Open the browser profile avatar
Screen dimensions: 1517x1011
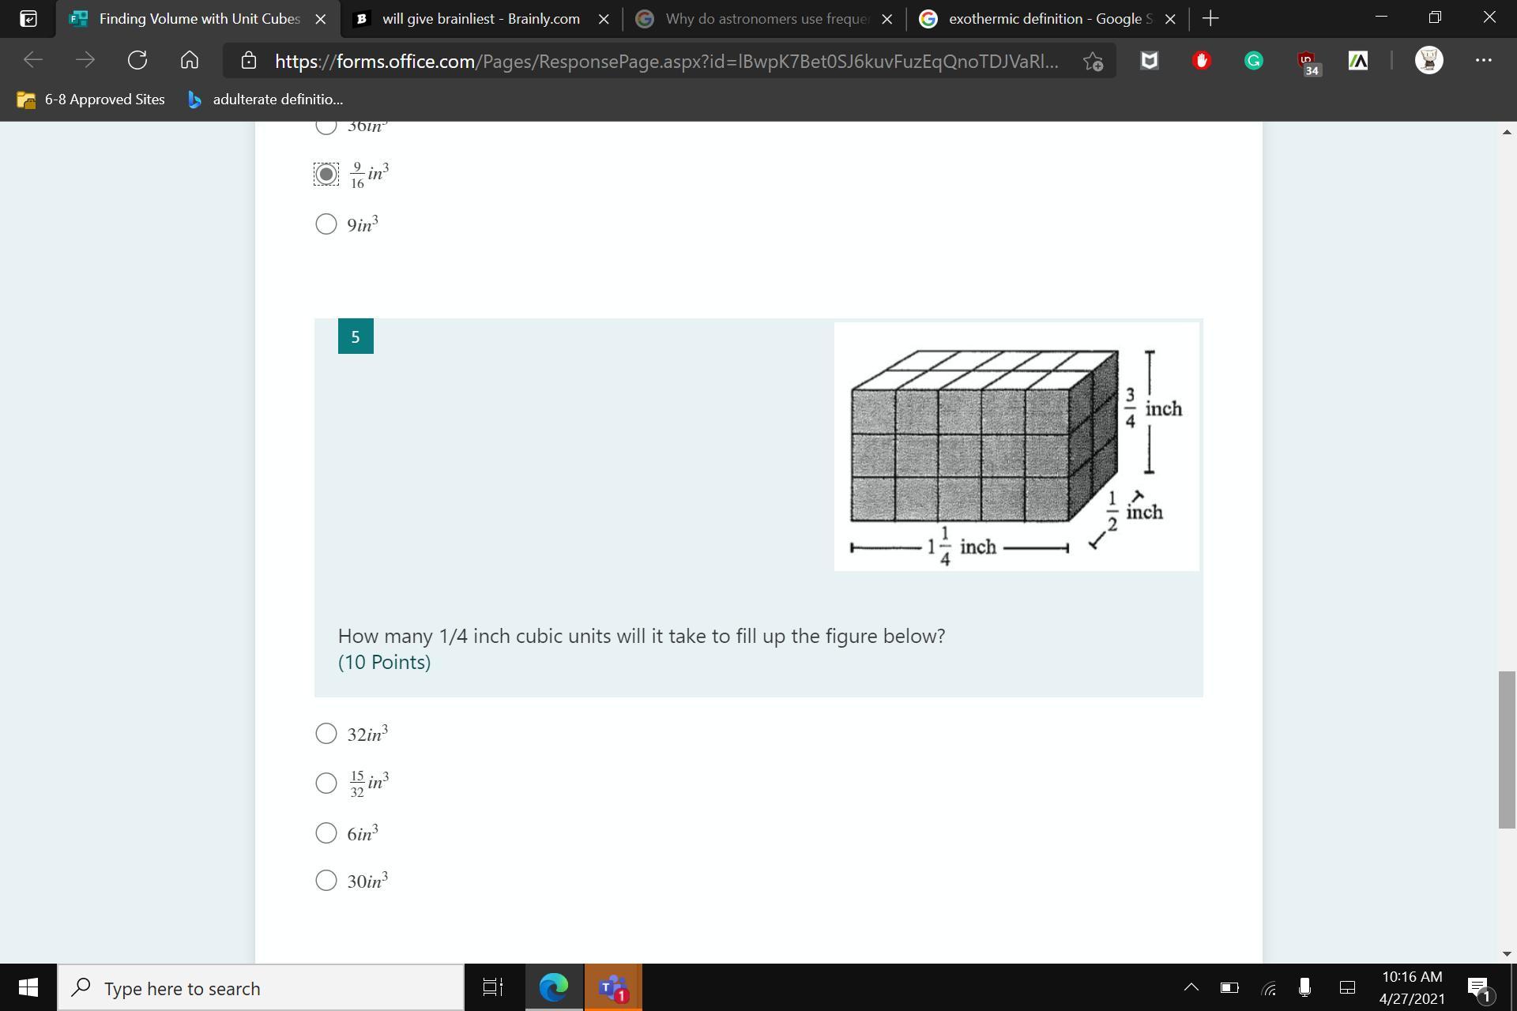click(x=1428, y=60)
